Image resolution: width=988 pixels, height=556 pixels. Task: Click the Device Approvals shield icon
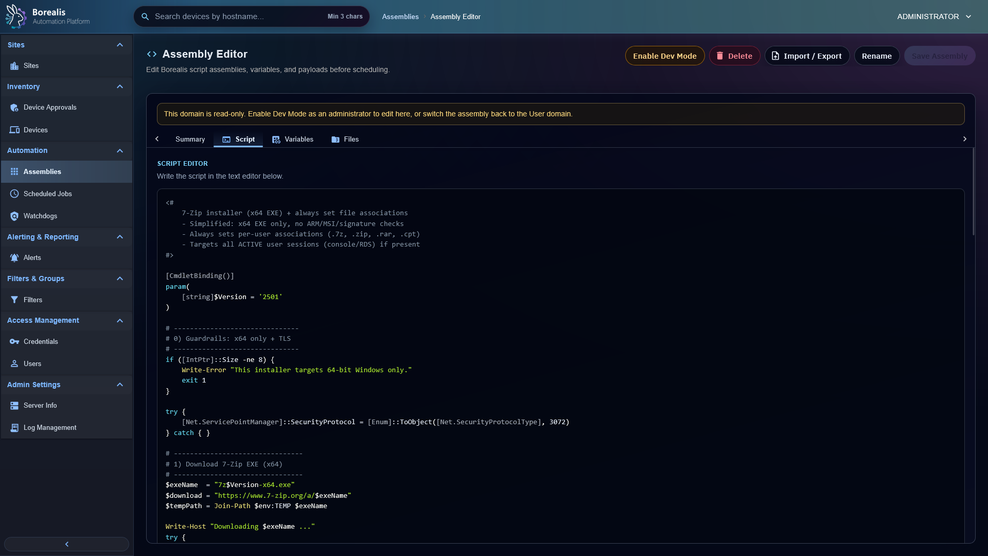coord(14,108)
